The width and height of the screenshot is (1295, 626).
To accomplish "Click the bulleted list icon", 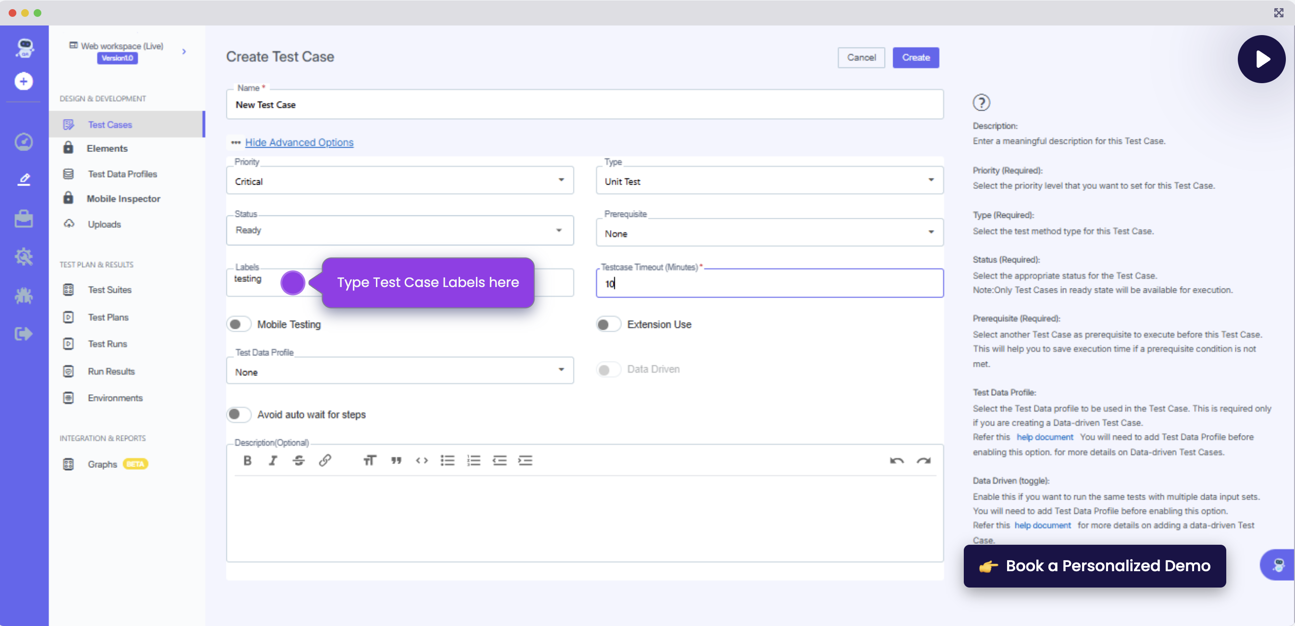I will 447,460.
